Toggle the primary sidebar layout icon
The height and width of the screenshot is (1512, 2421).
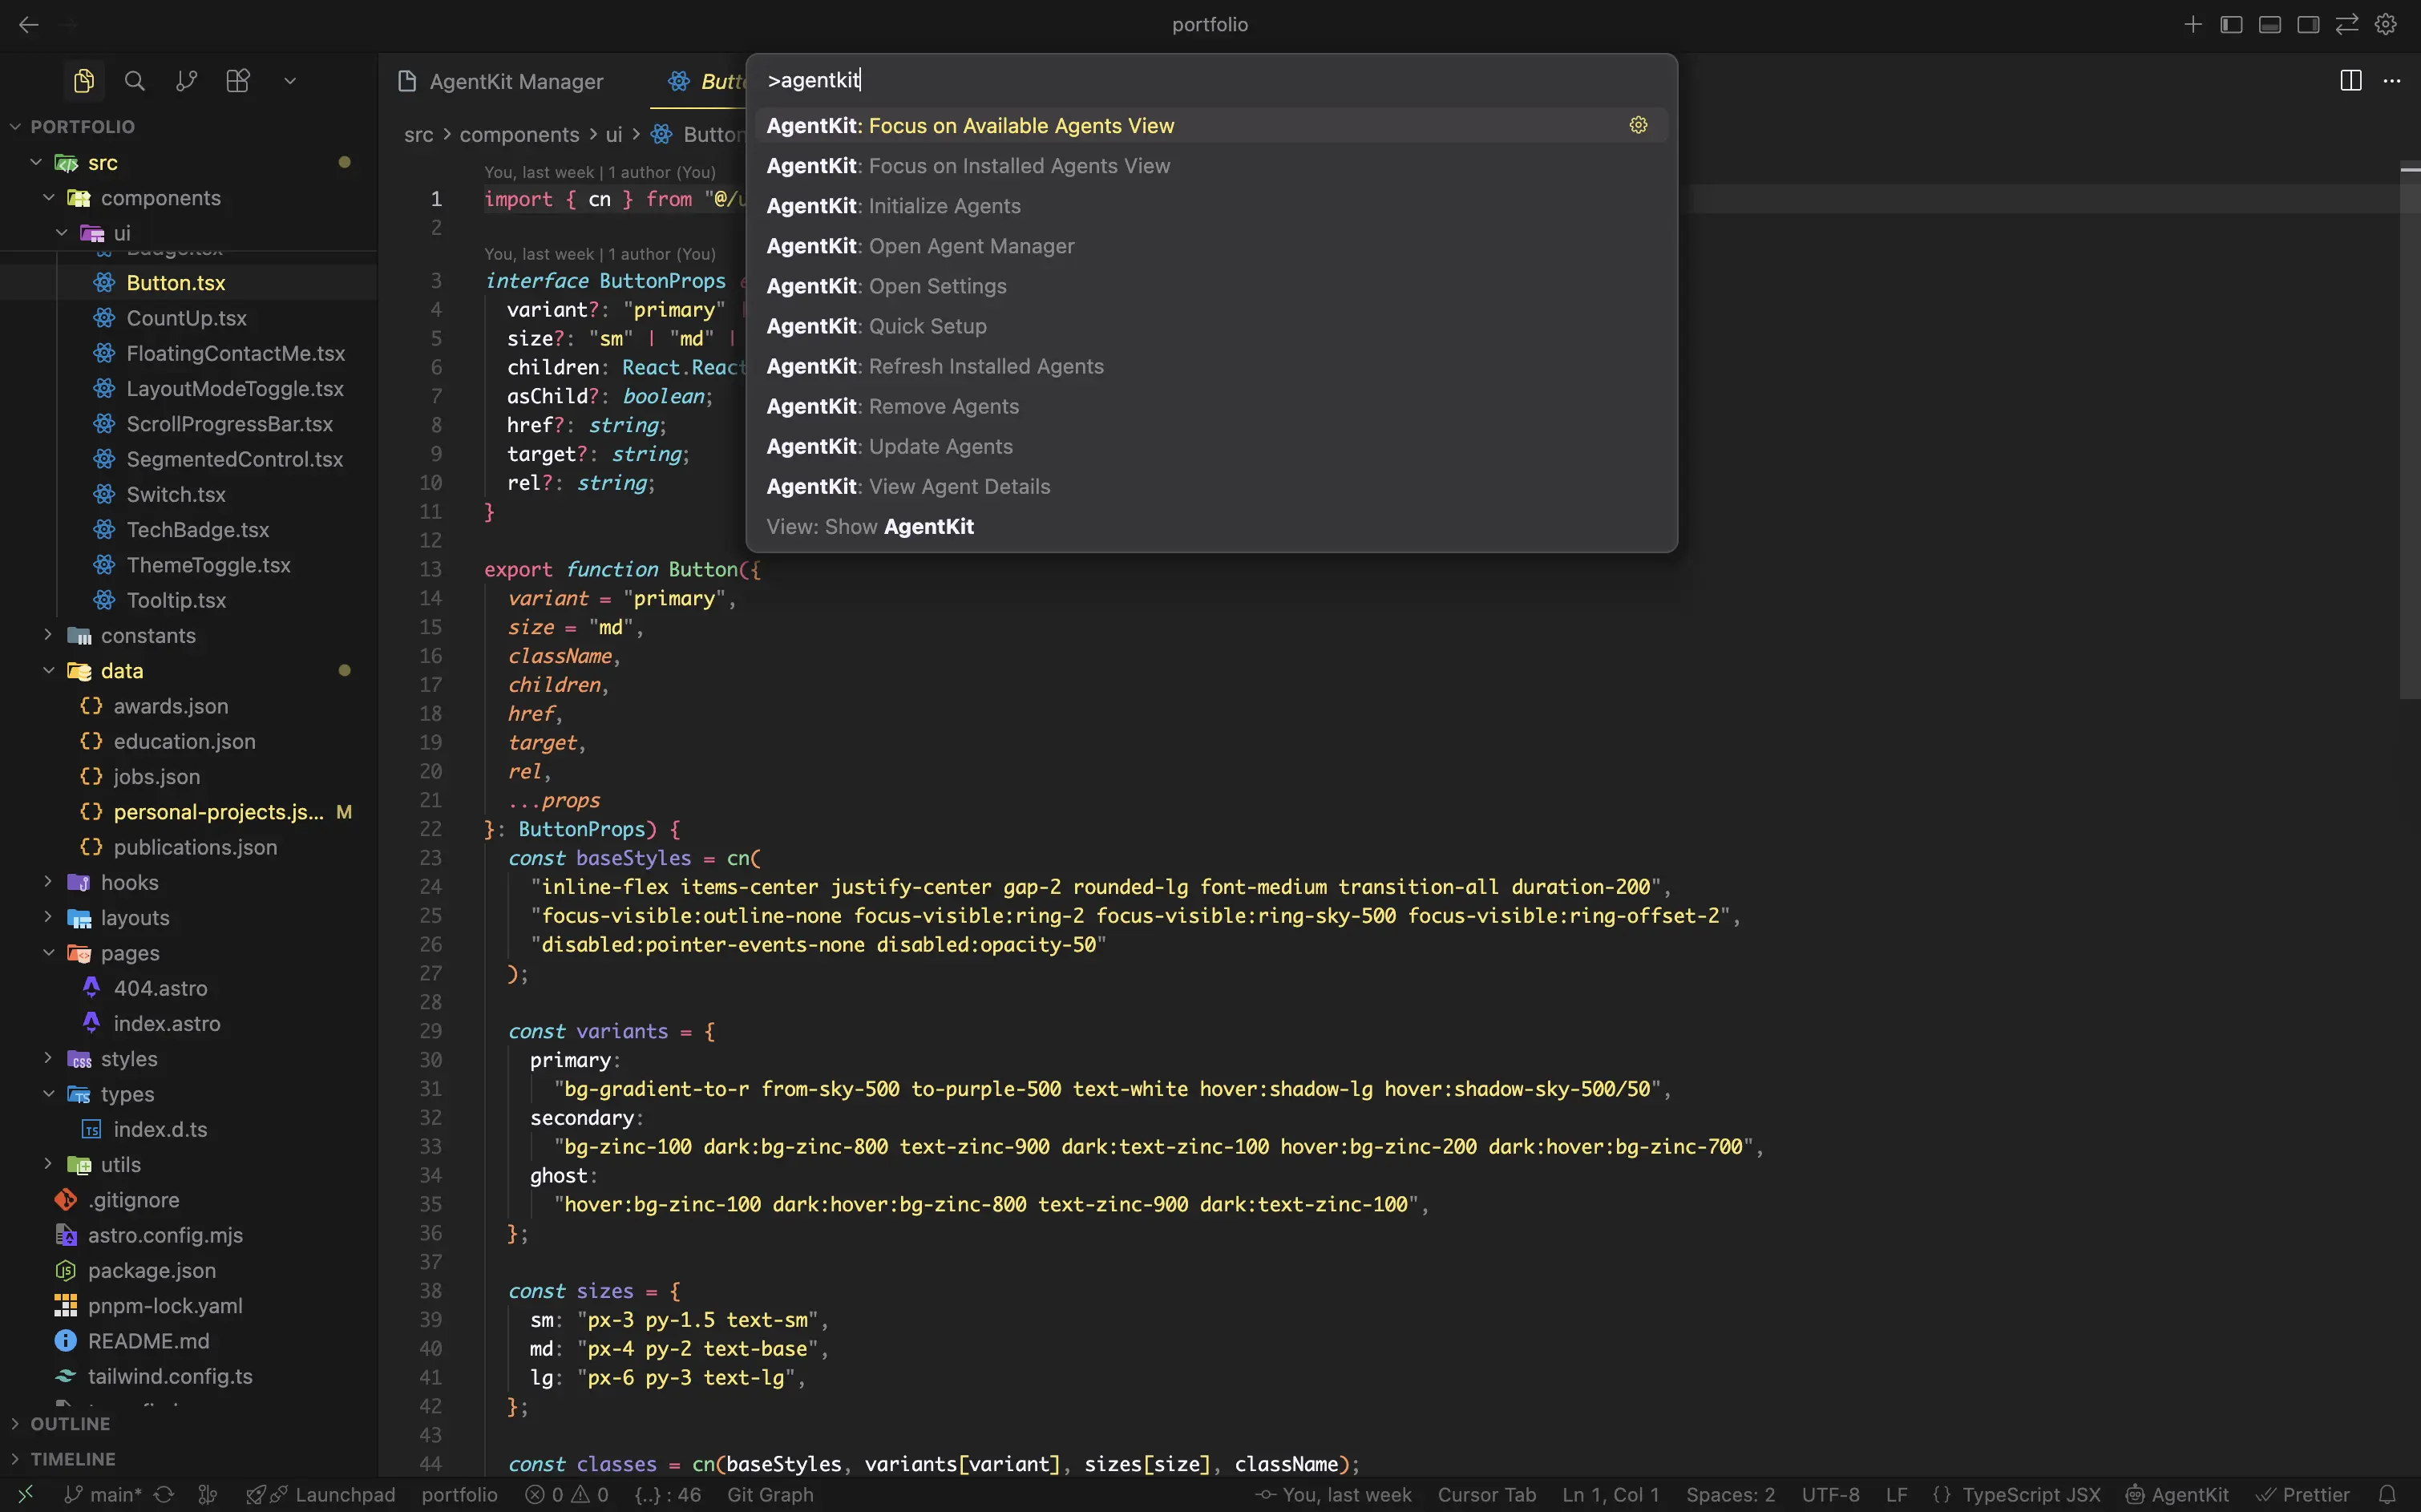click(x=2231, y=24)
